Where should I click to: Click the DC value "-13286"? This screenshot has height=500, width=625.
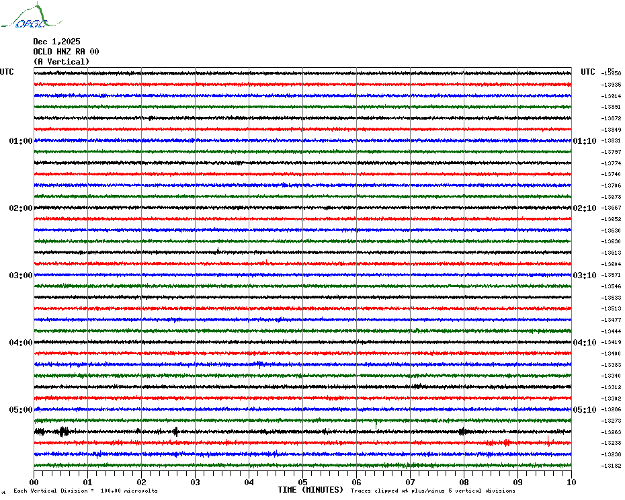pyautogui.click(x=611, y=409)
